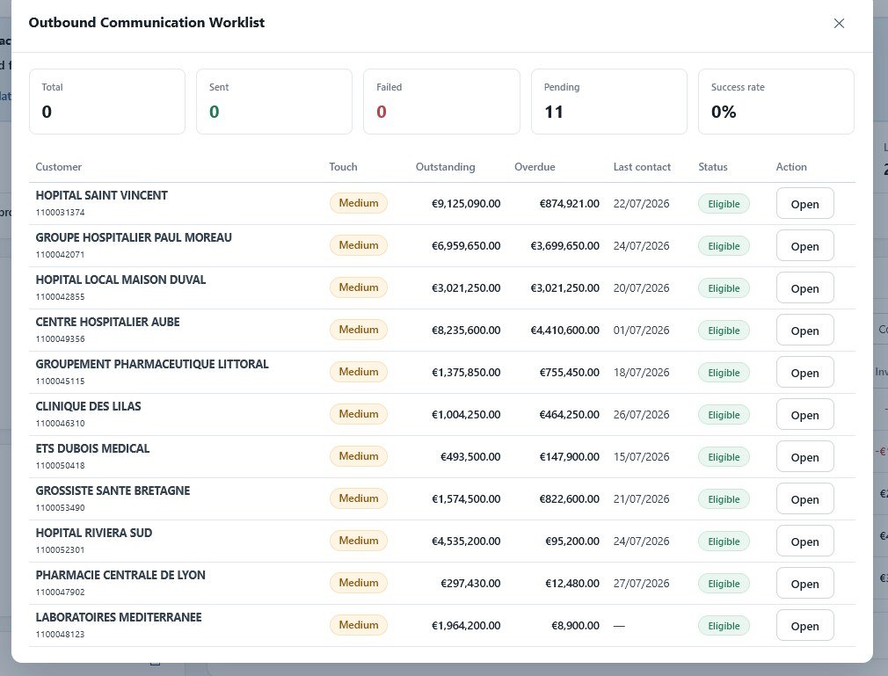This screenshot has height=676, width=888.
Task: Open CLINIQUE DES LILAS entry
Action: click(x=804, y=414)
